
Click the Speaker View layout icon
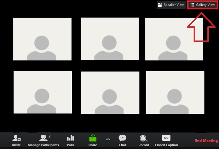160,5
